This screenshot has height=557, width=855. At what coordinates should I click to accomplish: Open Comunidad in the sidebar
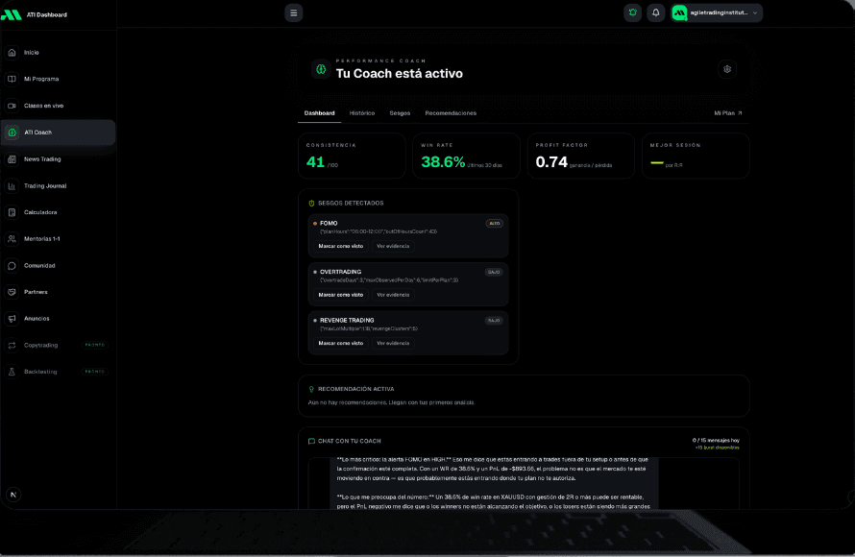point(59,265)
